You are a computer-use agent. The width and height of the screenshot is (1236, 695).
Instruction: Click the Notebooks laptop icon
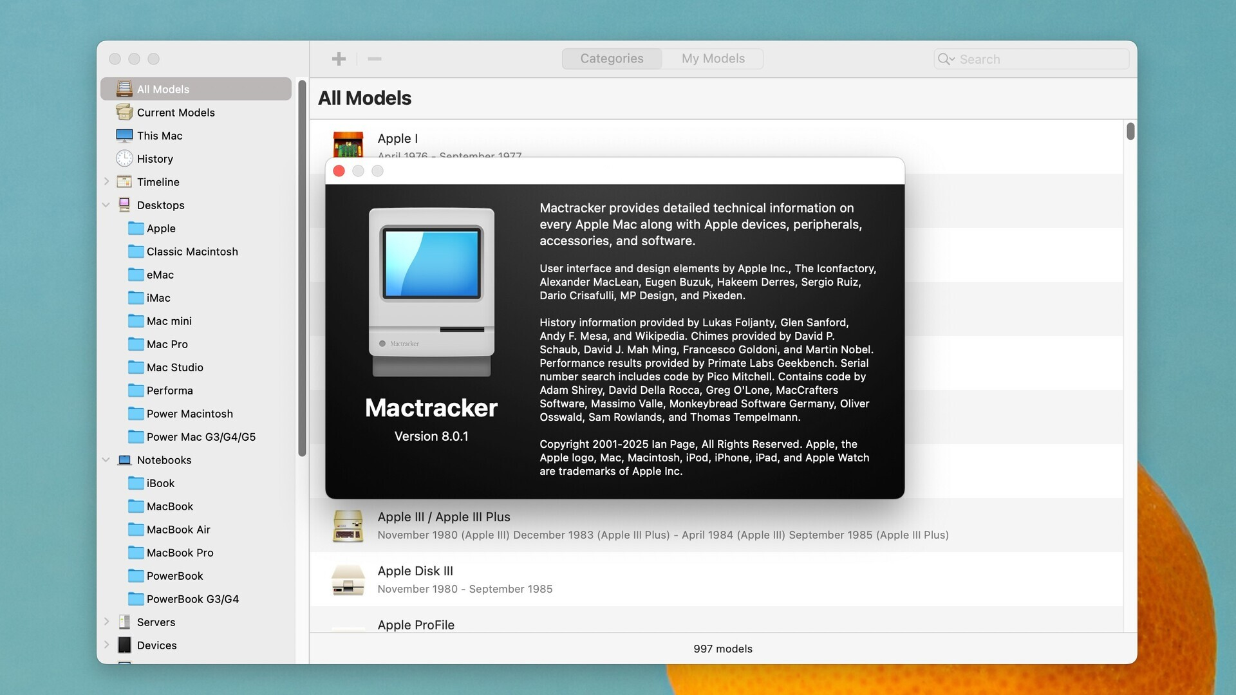point(124,459)
